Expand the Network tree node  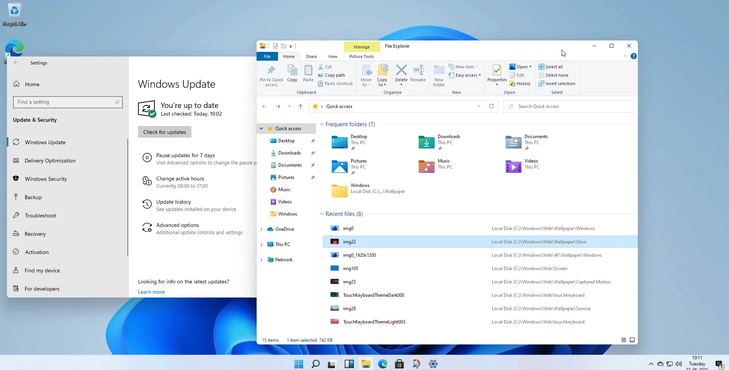pyautogui.click(x=261, y=260)
